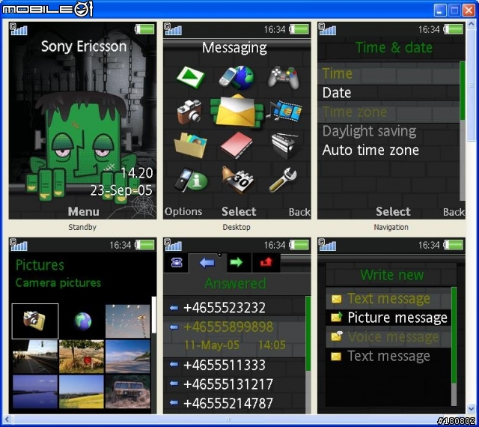The height and width of the screenshot is (427, 479).
Task: Select Date in Time & date list
Action: pyautogui.click(x=388, y=93)
